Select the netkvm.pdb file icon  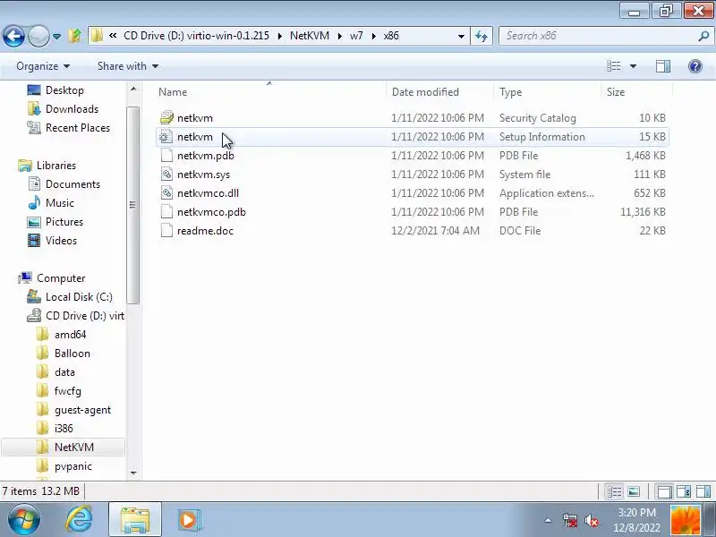coord(166,155)
